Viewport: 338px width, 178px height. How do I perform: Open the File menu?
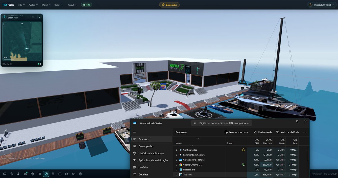(21, 5)
